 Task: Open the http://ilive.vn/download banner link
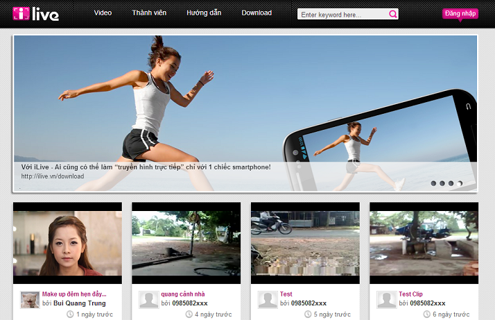click(x=53, y=176)
